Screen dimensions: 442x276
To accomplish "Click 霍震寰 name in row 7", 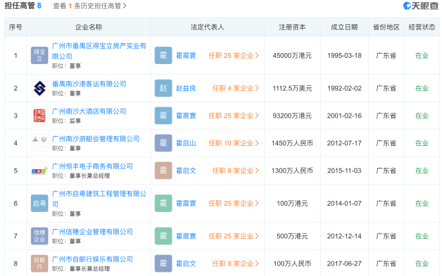I will [186, 236].
